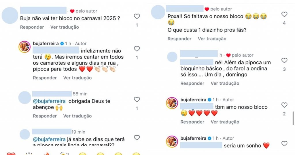Like the "Buja não vai ter bloco" comment
Viewport: 295px width, 155px height.
137,16
